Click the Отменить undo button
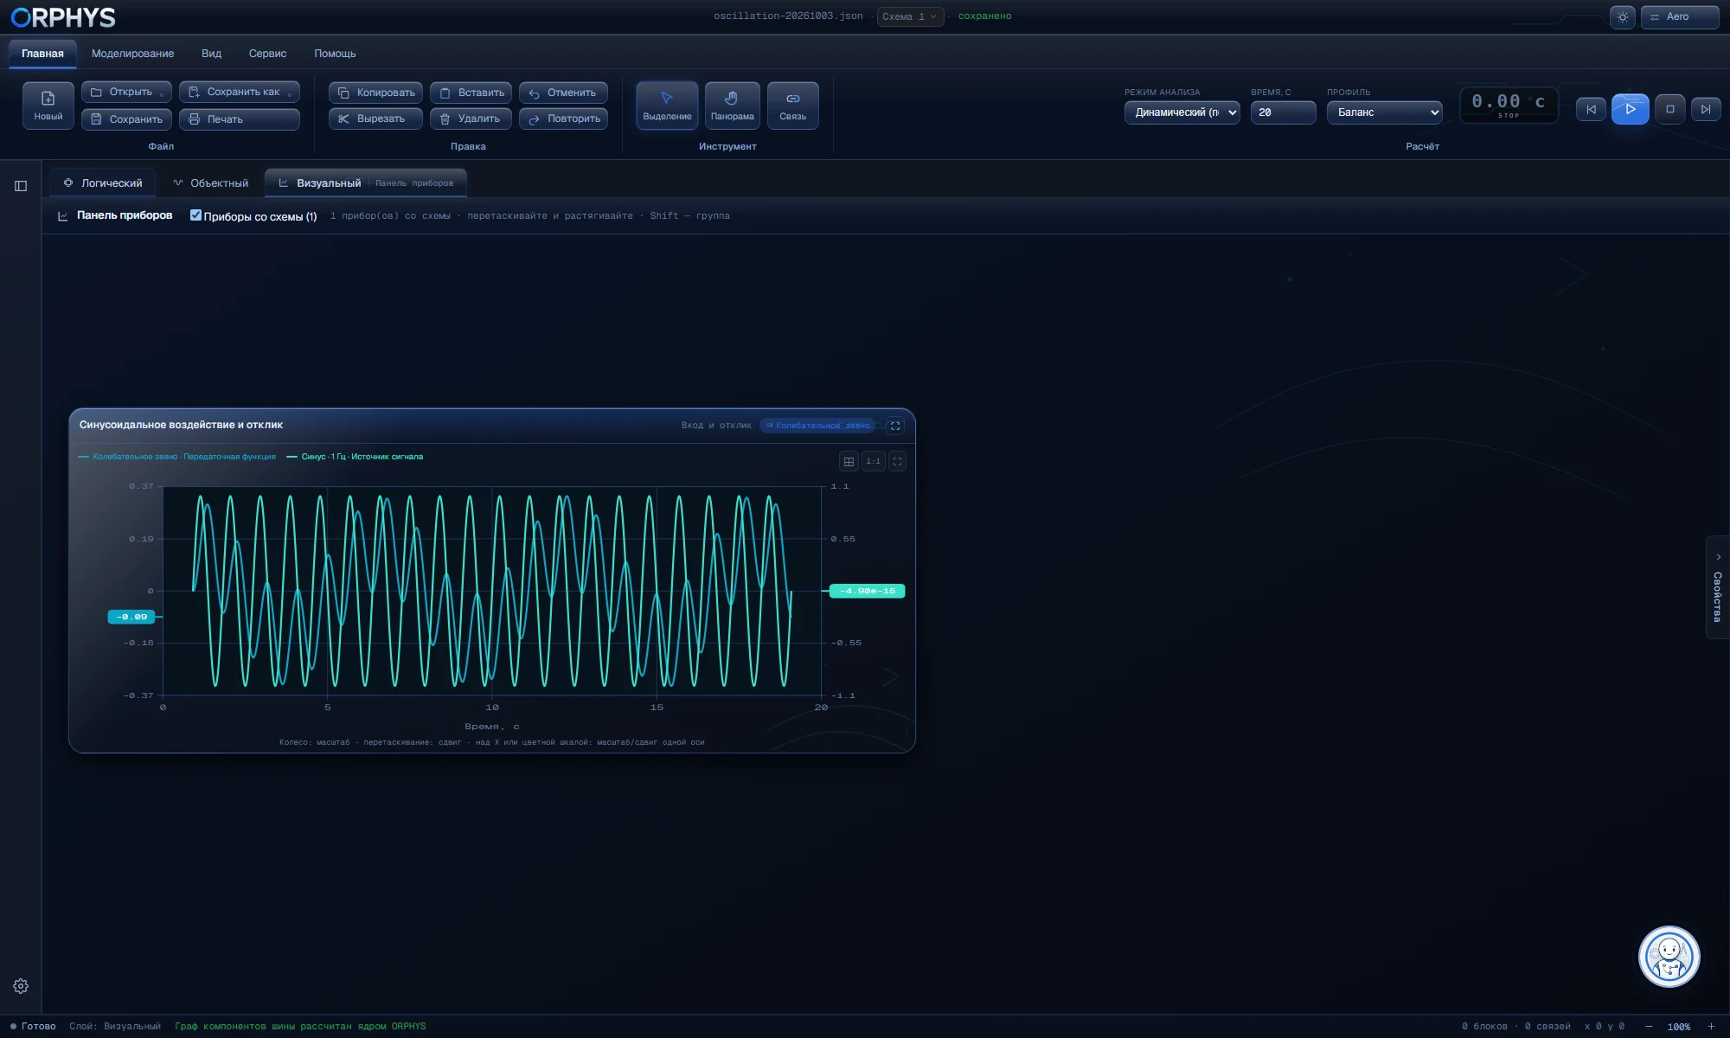Image resolution: width=1730 pixels, height=1038 pixels. (563, 93)
